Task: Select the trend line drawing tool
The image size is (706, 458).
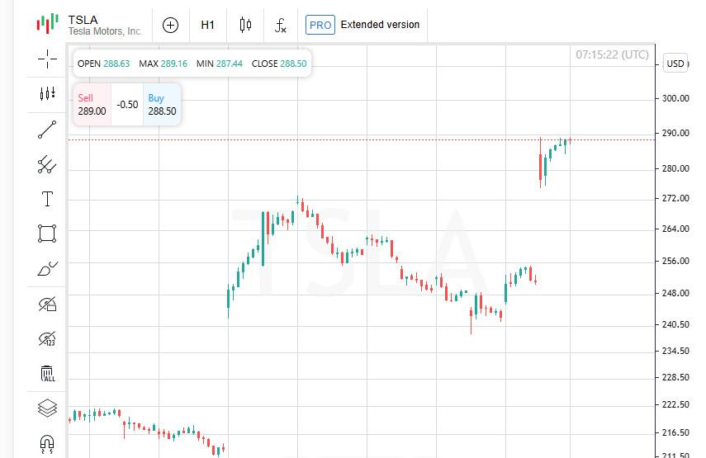Action: pyautogui.click(x=47, y=130)
